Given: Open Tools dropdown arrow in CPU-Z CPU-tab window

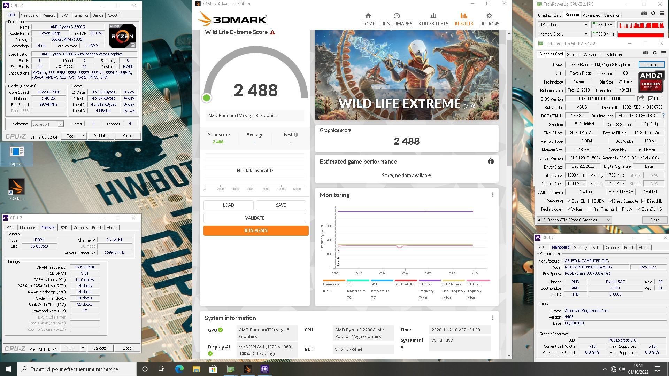Looking at the screenshot, I should [x=84, y=136].
